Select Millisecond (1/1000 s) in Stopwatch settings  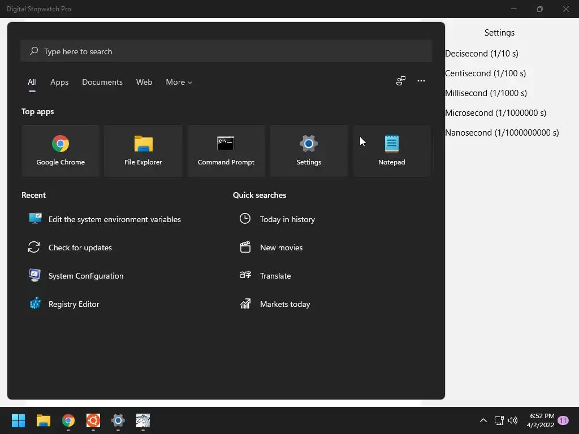click(x=486, y=93)
